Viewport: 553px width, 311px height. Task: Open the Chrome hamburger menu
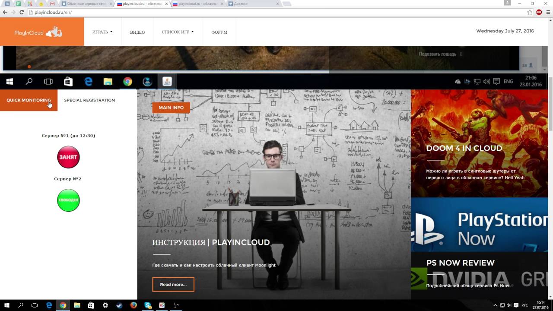pyautogui.click(x=548, y=12)
